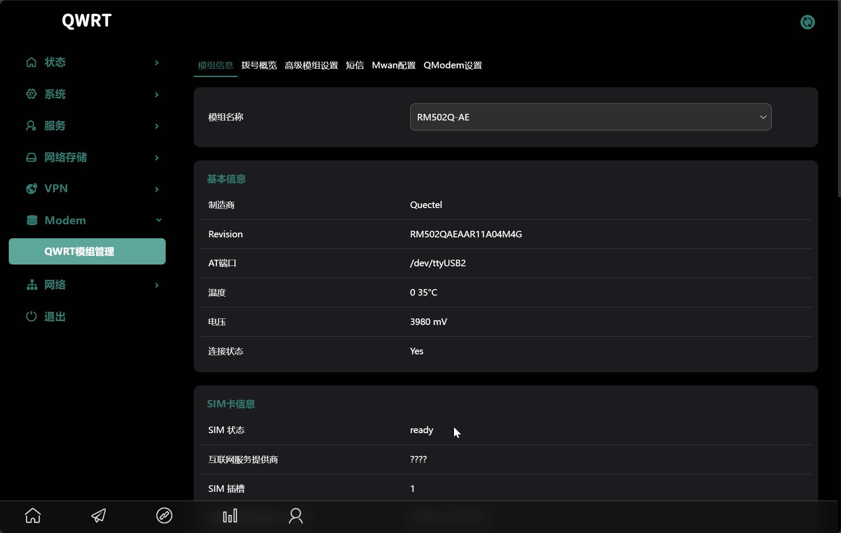Click the bar chart icon in bottom bar
The height and width of the screenshot is (533, 841).
click(x=230, y=515)
